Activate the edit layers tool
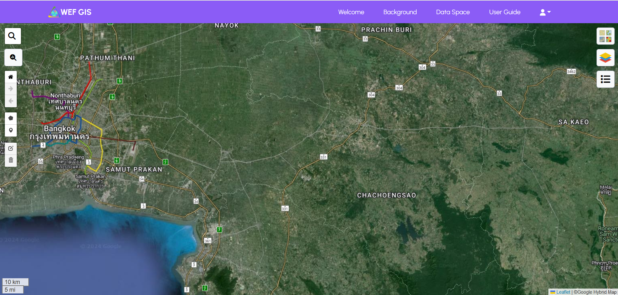Screen dimensions: 618x295 click(11, 148)
